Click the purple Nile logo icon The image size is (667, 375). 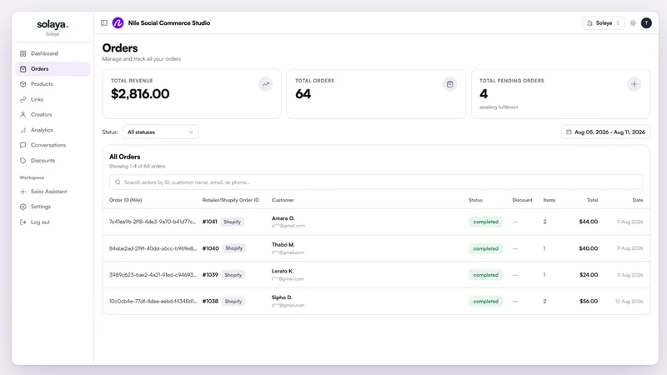[x=118, y=23]
